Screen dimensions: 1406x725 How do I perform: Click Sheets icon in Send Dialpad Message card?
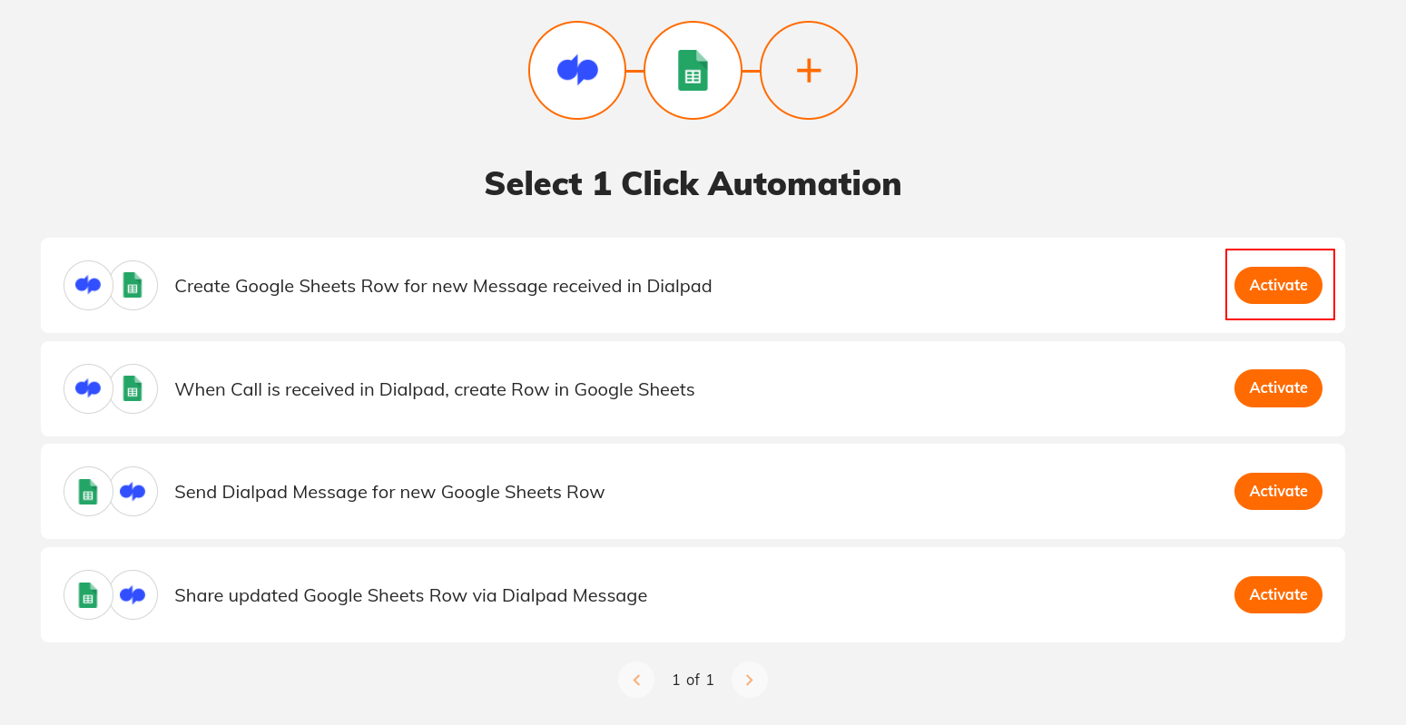coord(88,491)
